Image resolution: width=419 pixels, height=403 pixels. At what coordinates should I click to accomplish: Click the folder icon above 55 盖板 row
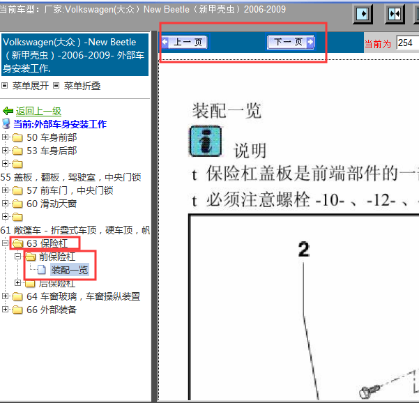(x=17, y=164)
